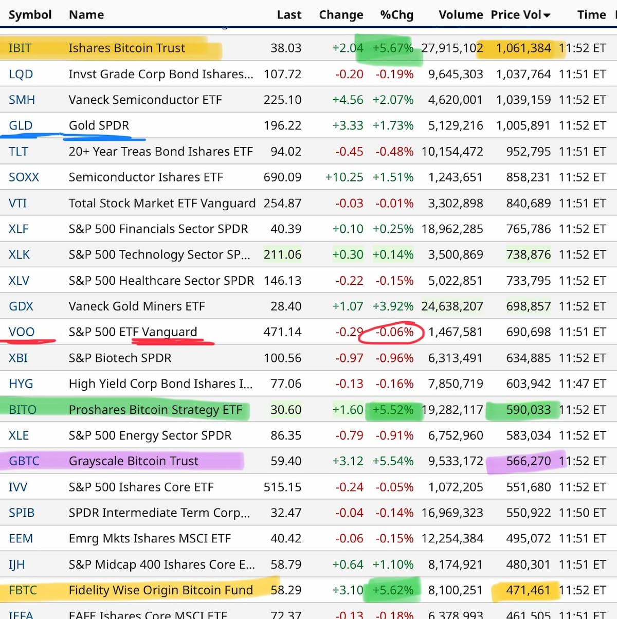Click Price Vol sort arrow header
617x619 pixels.
click(x=520, y=15)
